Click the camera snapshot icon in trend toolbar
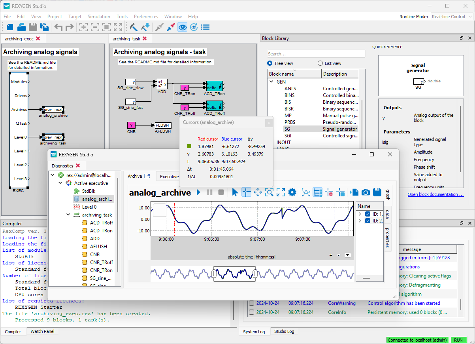The height and width of the screenshot is (344, 475). (x=366, y=192)
